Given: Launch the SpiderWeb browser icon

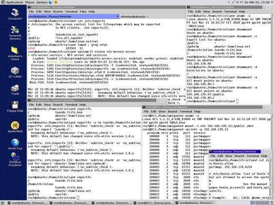Looking at the screenshot, I should [x=15, y=126].
